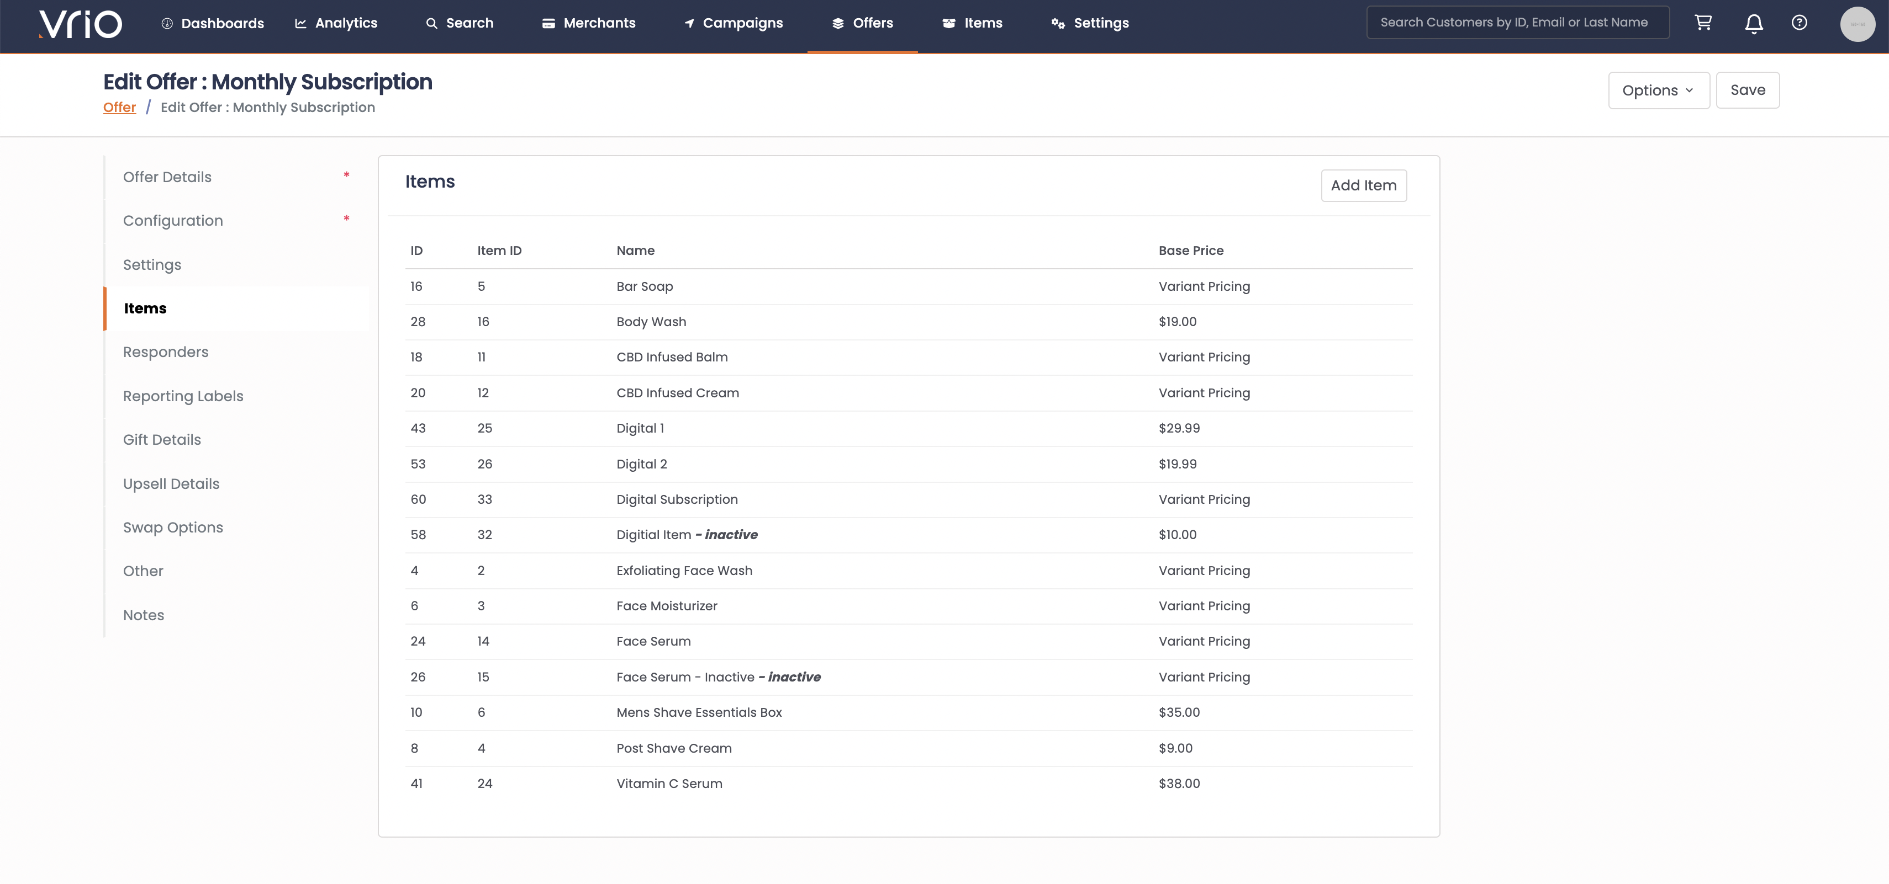This screenshot has width=1889, height=884.
Task: Click the Analytics chart icon
Action: coord(300,23)
